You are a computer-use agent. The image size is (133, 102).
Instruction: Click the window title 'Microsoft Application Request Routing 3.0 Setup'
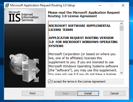click(43, 5)
